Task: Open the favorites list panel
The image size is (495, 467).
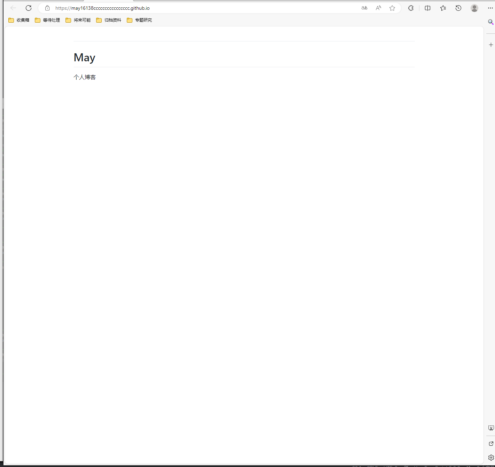Action: pyautogui.click(x=443, y=8)
